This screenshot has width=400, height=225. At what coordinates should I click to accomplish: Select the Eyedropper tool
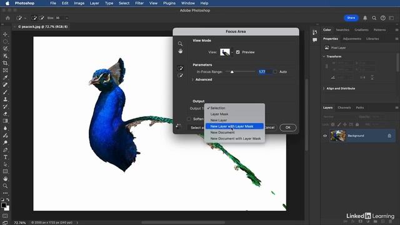coord(5,77)
